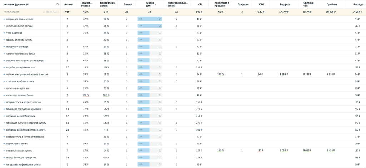Click the 9 059 ₽ revenue cell for «граненый стакан купить»
Viewport: 366px width, 168px height.
click(x=285, y=151)
